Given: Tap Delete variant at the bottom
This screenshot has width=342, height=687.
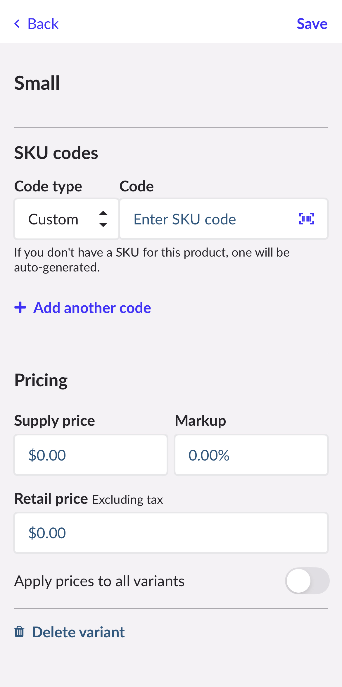Looking at the screenshot, I should pyautogui.click(x=78, y=632).
